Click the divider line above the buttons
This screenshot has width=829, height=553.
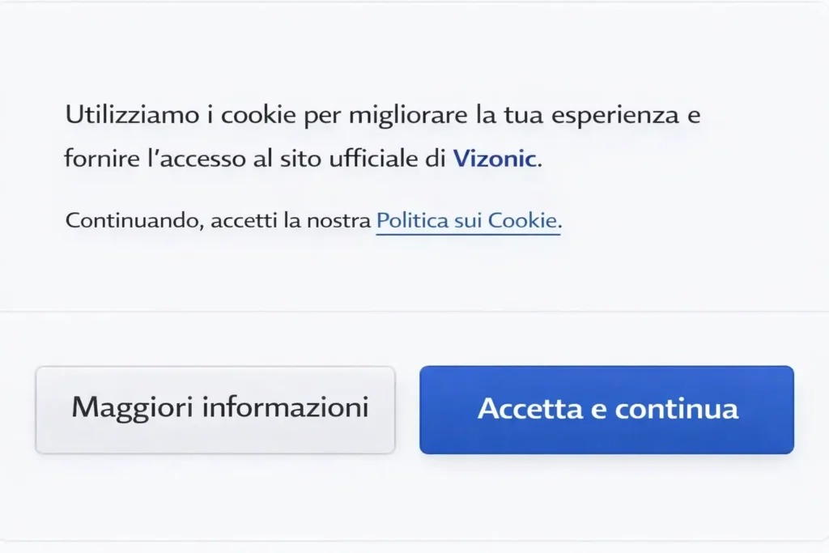coord(414,311)
